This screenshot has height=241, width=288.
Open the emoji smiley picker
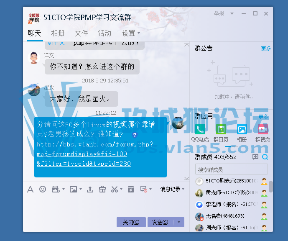(x=43, y=189)
